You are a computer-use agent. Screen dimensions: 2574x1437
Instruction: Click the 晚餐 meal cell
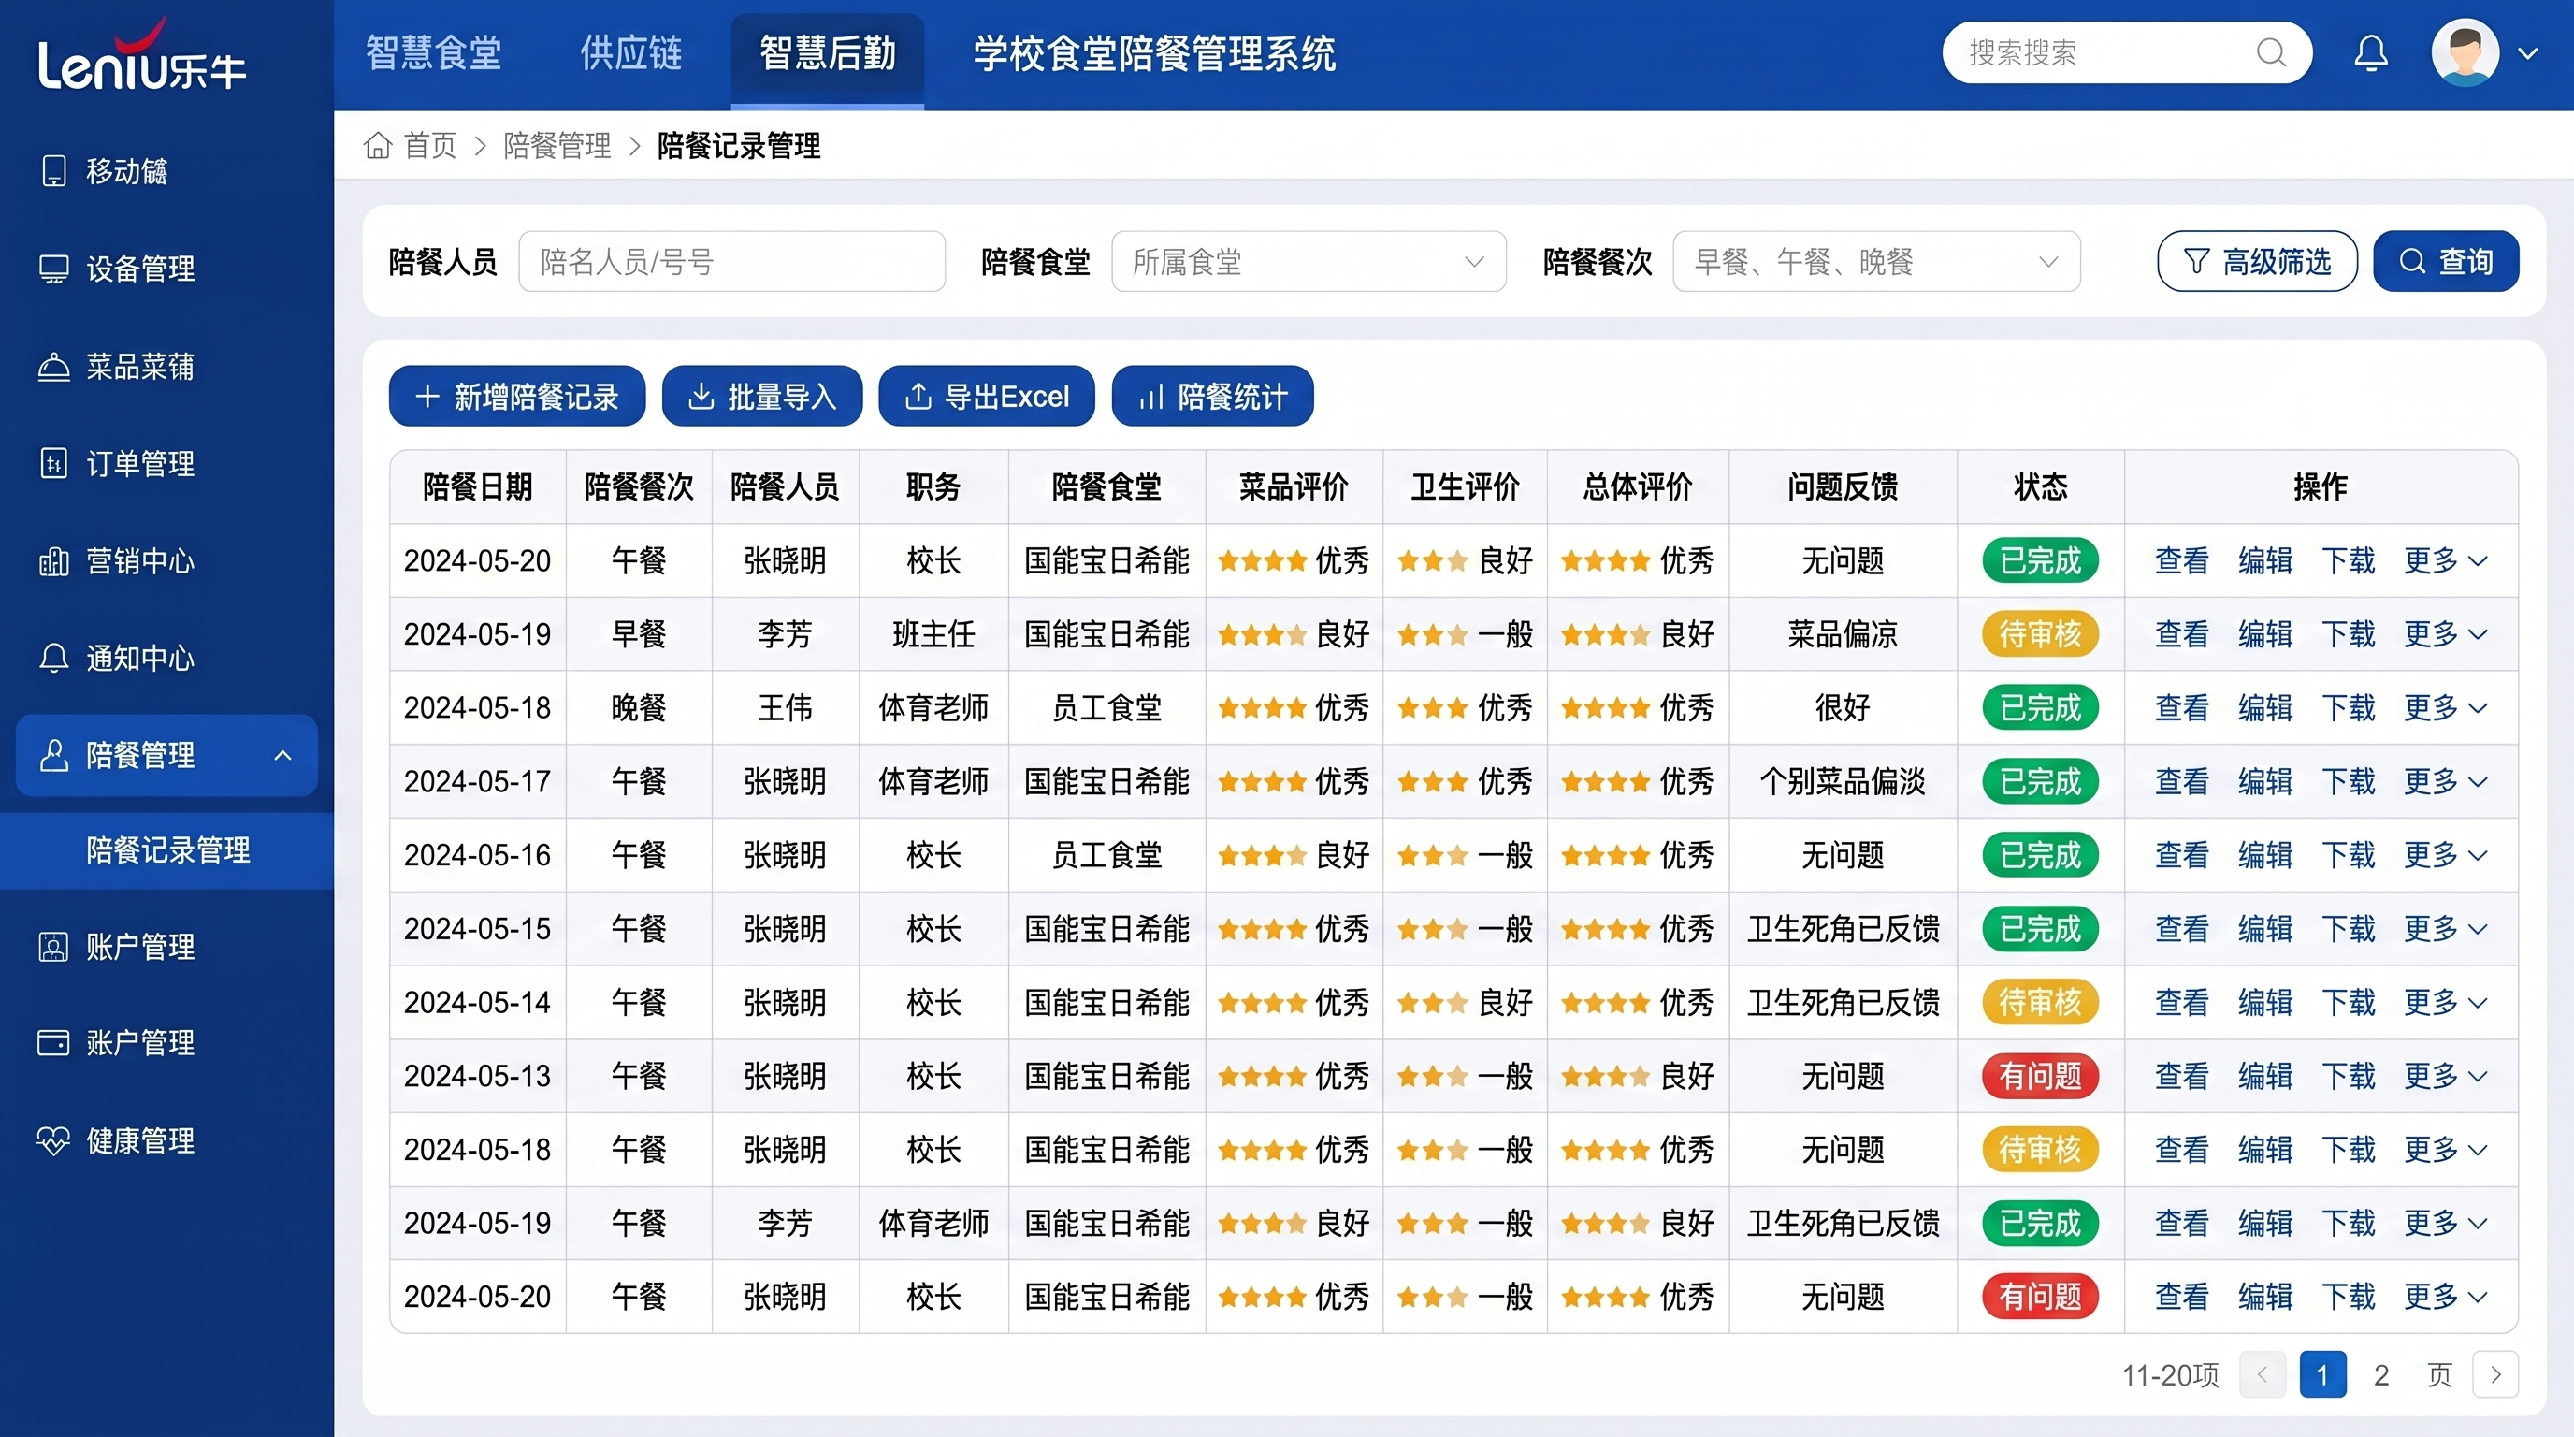click(639, 708)
